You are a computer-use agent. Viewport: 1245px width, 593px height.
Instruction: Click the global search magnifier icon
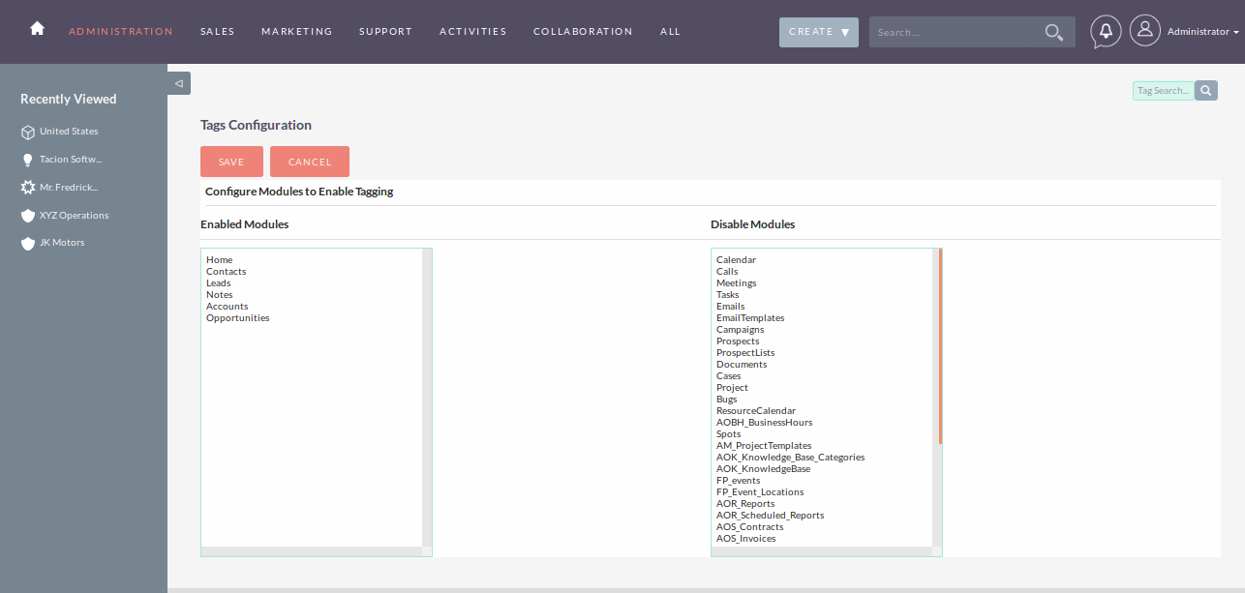pos(1053,32)
